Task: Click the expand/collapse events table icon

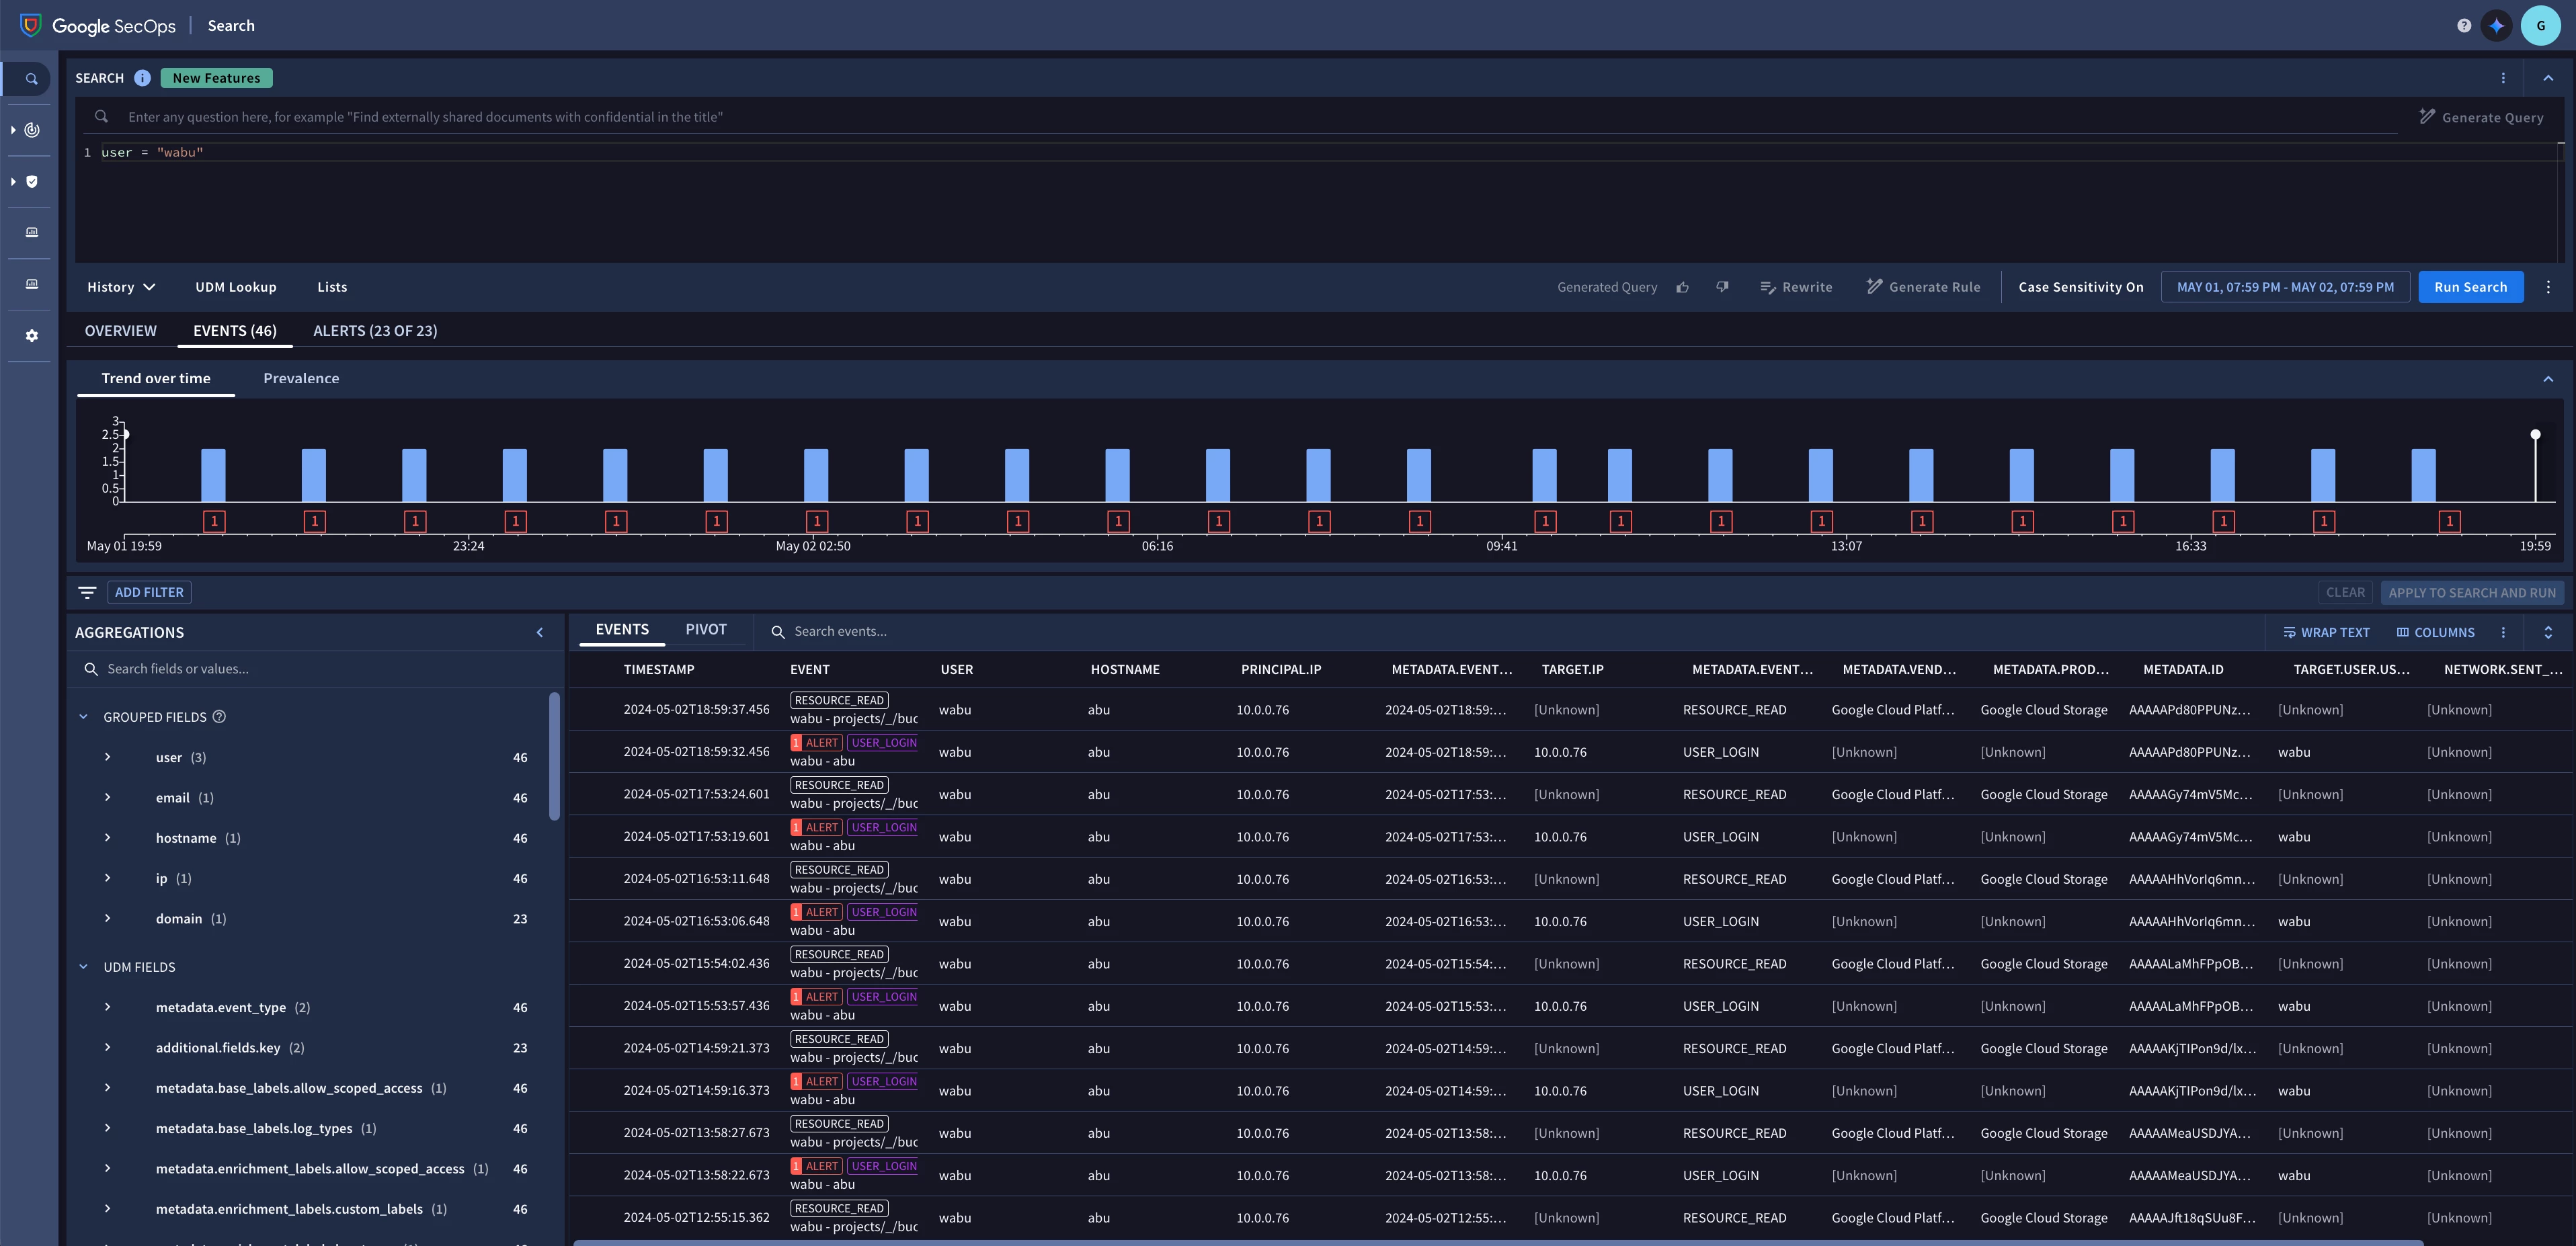Action: 2548,633
